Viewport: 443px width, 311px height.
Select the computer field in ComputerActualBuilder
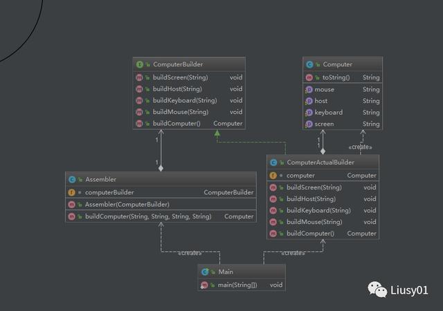coord(300,176)
